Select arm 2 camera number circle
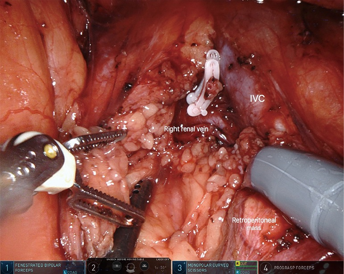344x274 pixels. pyautogui.click(x=94, y=268)
